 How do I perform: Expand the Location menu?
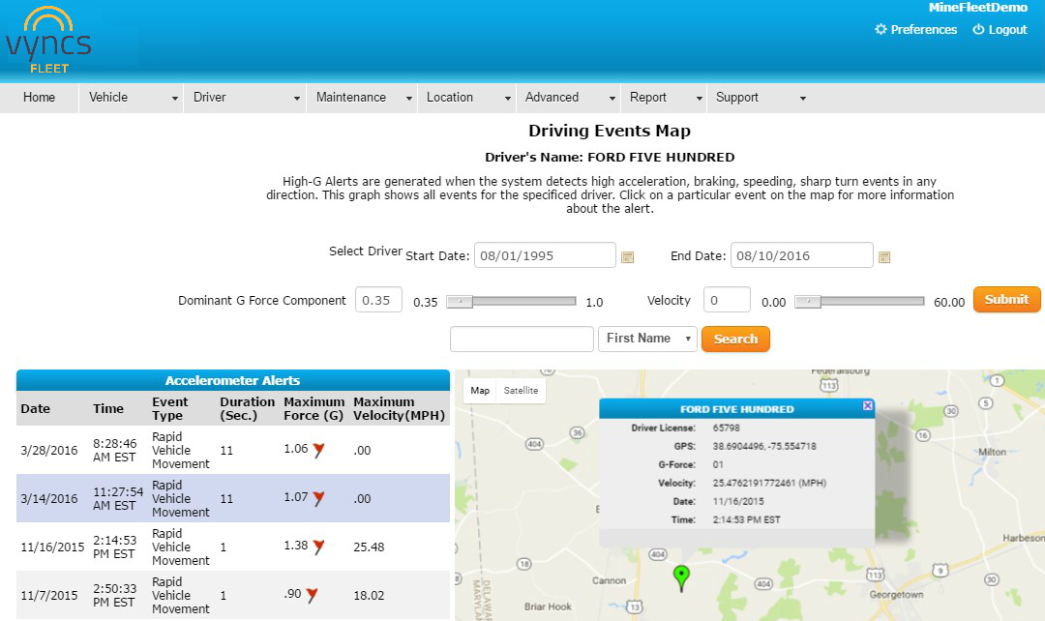(x=466, y=98)
